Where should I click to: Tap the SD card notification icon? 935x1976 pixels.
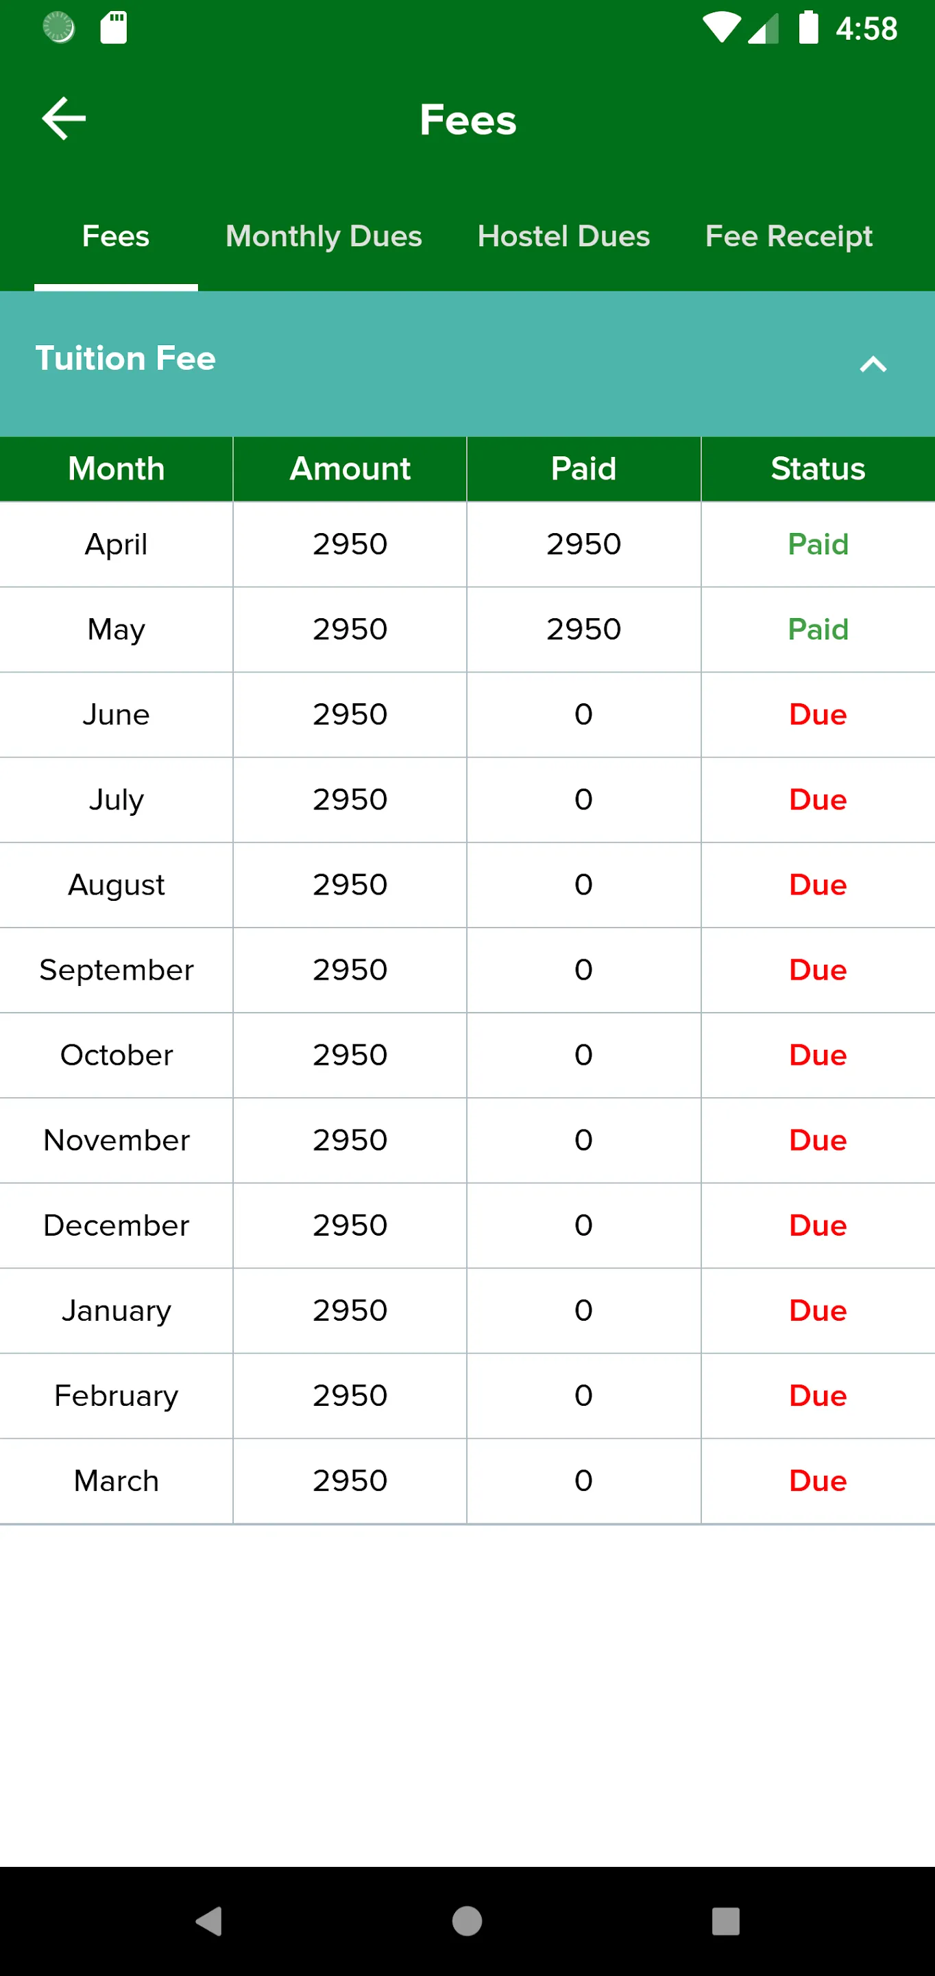pos(113,27)
